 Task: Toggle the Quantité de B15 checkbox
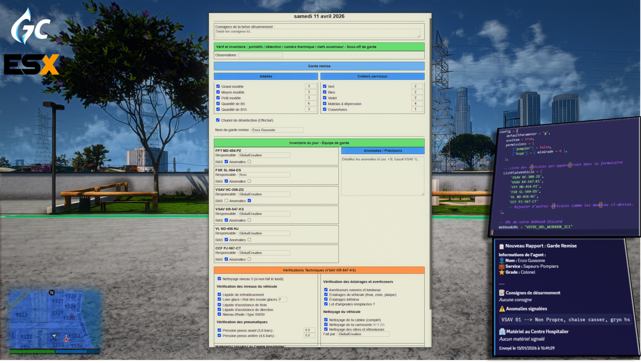[218, 109]
